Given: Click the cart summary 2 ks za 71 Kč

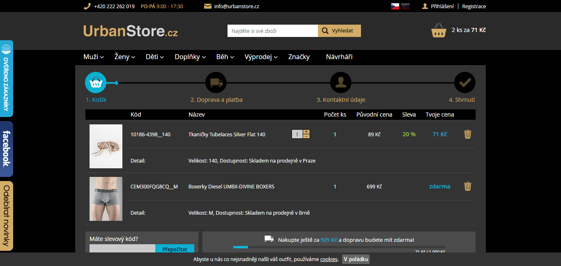Looking at the screenshot, I should click(x=469, y=30).
